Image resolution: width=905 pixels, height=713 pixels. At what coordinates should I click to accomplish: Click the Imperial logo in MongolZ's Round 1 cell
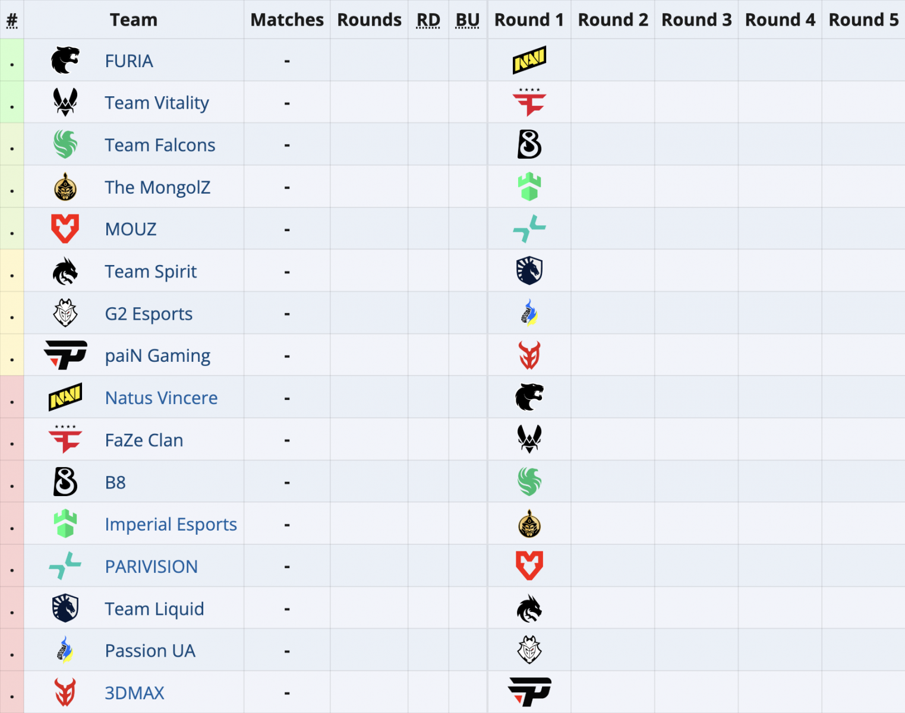[529, 187]
